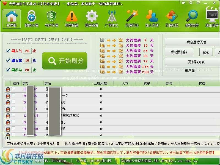Click the 大约需要 2 天 level row
The height and width of the screenshot is (165, 220).
(x=127, y=40)
